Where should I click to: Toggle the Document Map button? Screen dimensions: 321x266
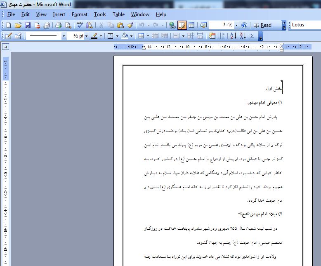pos(203,25)
